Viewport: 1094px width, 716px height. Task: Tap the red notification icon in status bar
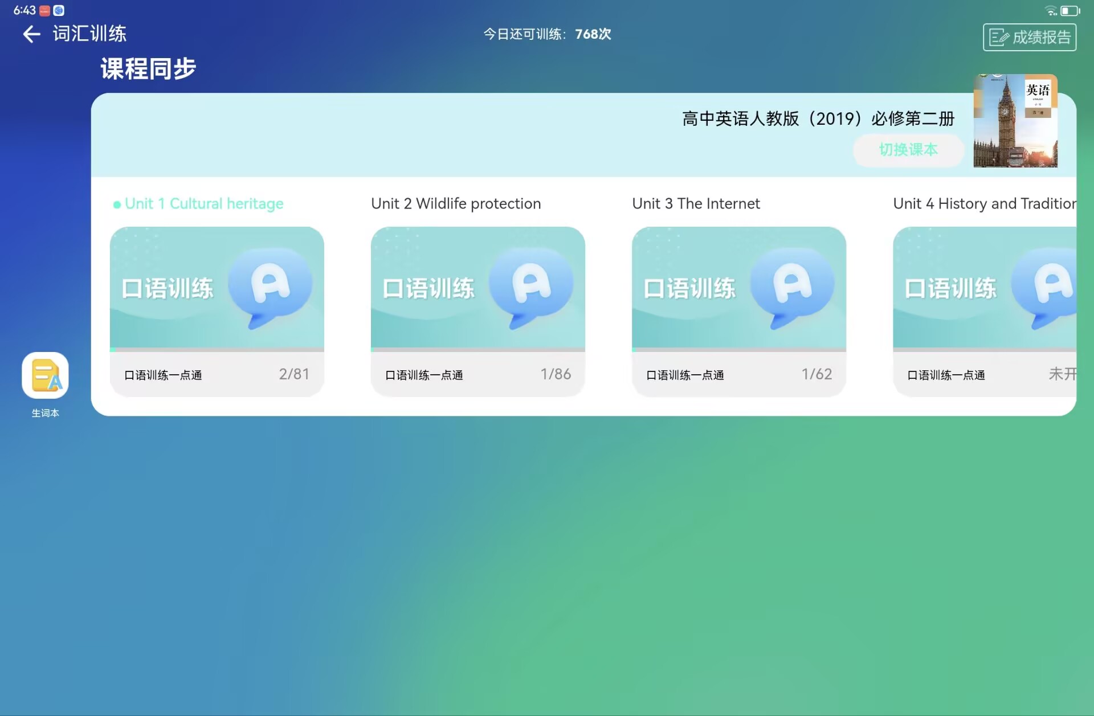tap(44, 10)
